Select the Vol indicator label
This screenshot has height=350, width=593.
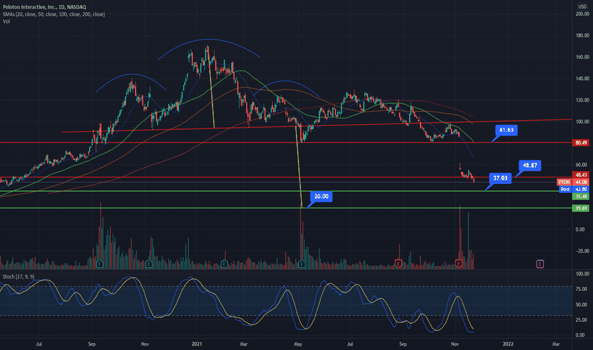point(6,21)
